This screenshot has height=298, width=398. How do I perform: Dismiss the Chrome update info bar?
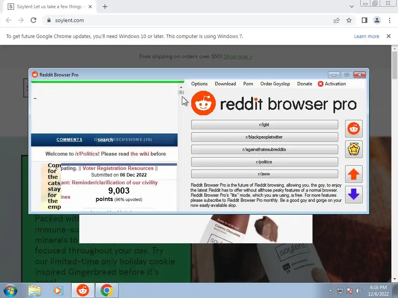tap(389, 36)
